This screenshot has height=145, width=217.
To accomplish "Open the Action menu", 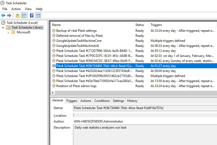I will click(16, 9).
